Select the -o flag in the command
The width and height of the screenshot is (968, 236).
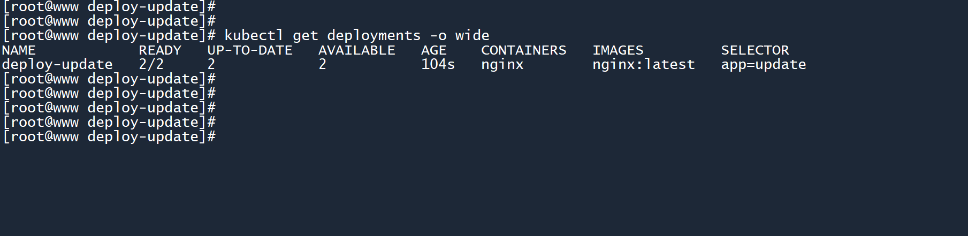(438, 36)
